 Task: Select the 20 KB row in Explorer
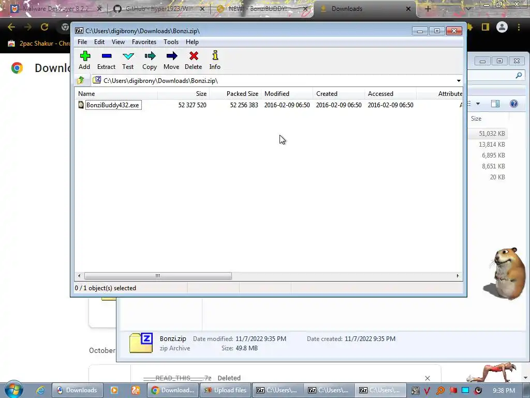point(488,177)
